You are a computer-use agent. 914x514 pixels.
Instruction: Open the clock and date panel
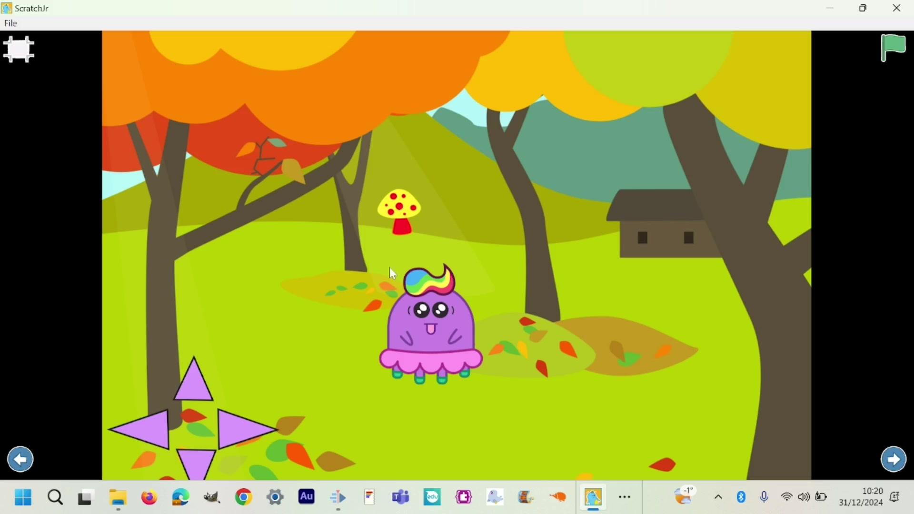tap(861, 497)
